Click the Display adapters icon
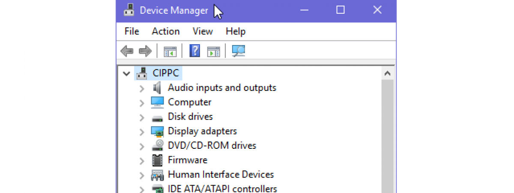 (x=157, y=131)
